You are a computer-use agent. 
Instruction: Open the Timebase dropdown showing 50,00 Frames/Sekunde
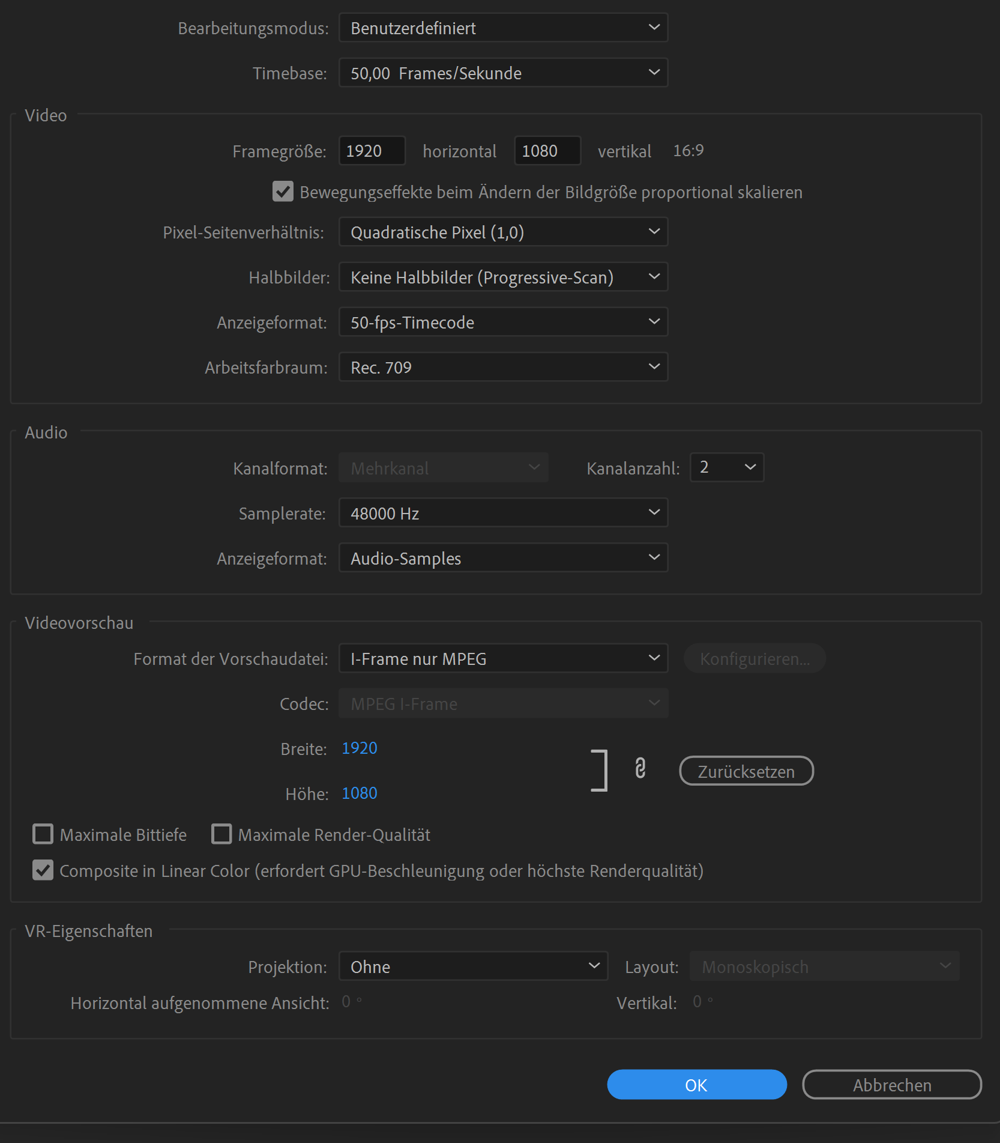[x=503, y=73]
